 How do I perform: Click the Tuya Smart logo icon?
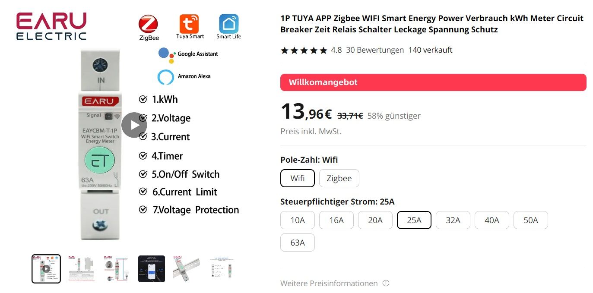point(189,24)
